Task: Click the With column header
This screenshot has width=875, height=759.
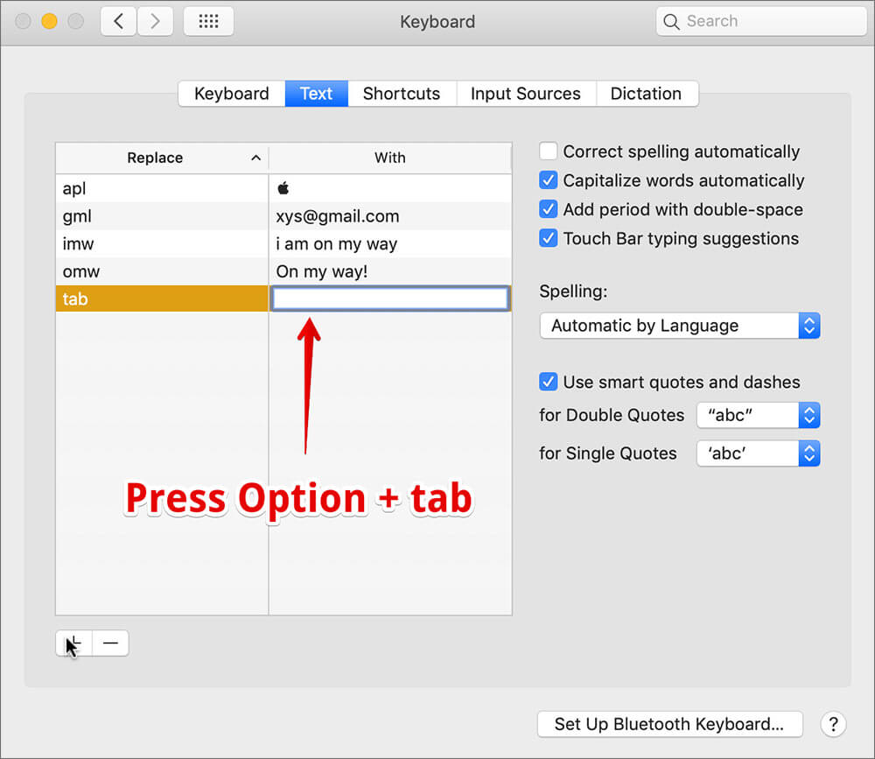Action: (390, 158)
